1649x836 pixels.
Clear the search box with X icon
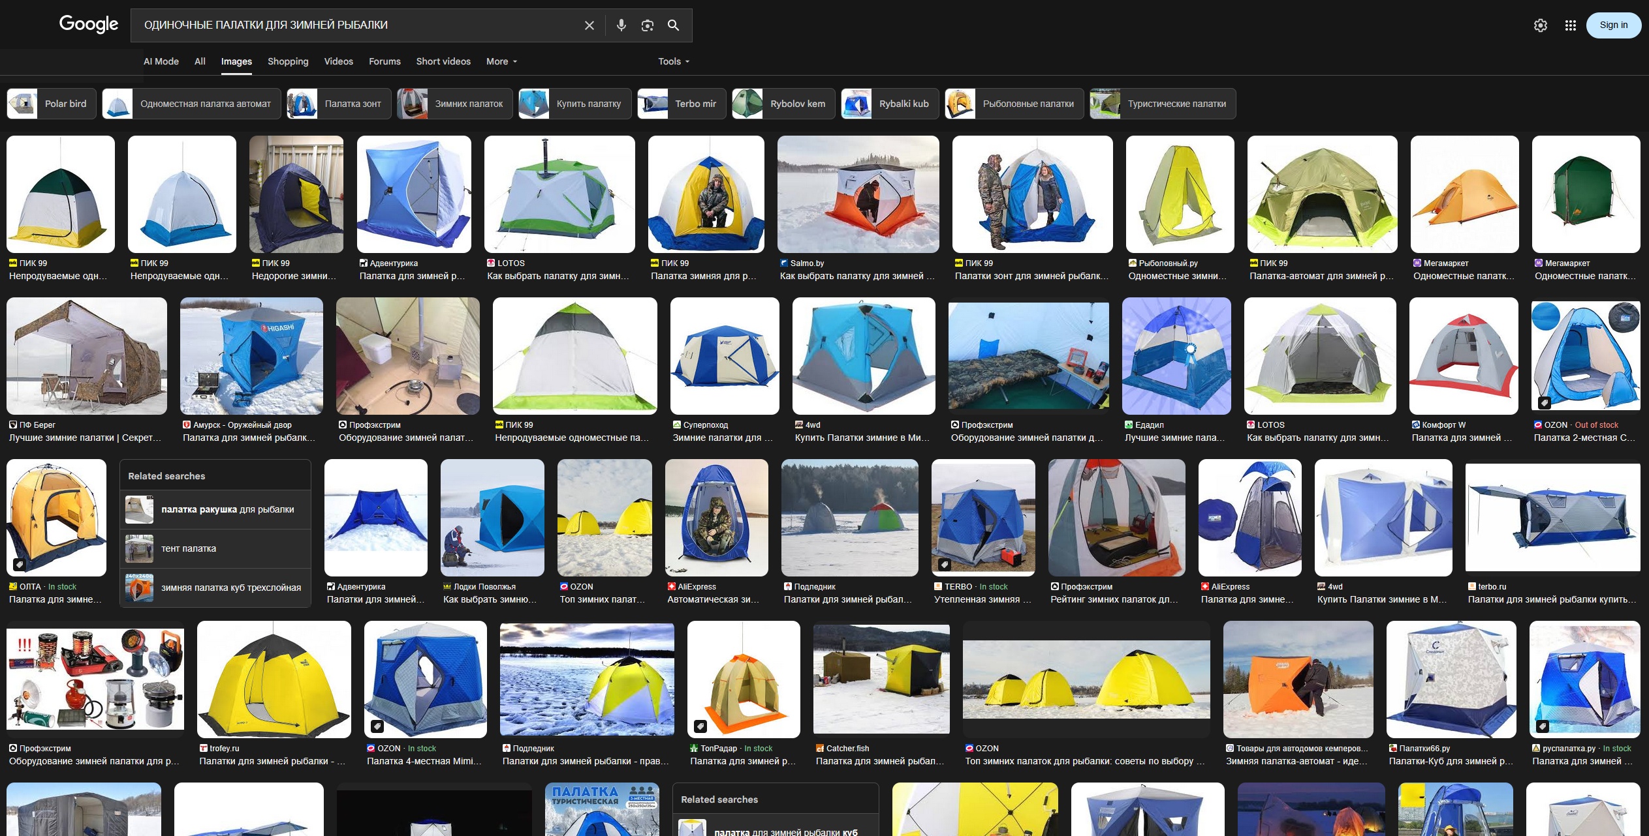589,25
